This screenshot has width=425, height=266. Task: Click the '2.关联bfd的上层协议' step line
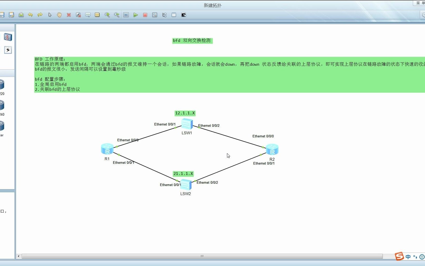[x=57, y=89]
